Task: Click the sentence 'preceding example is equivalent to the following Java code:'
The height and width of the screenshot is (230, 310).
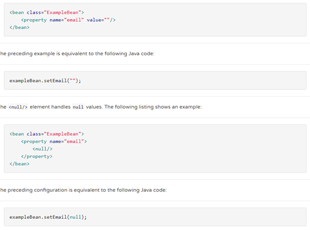Action: [x=81, y=54]
